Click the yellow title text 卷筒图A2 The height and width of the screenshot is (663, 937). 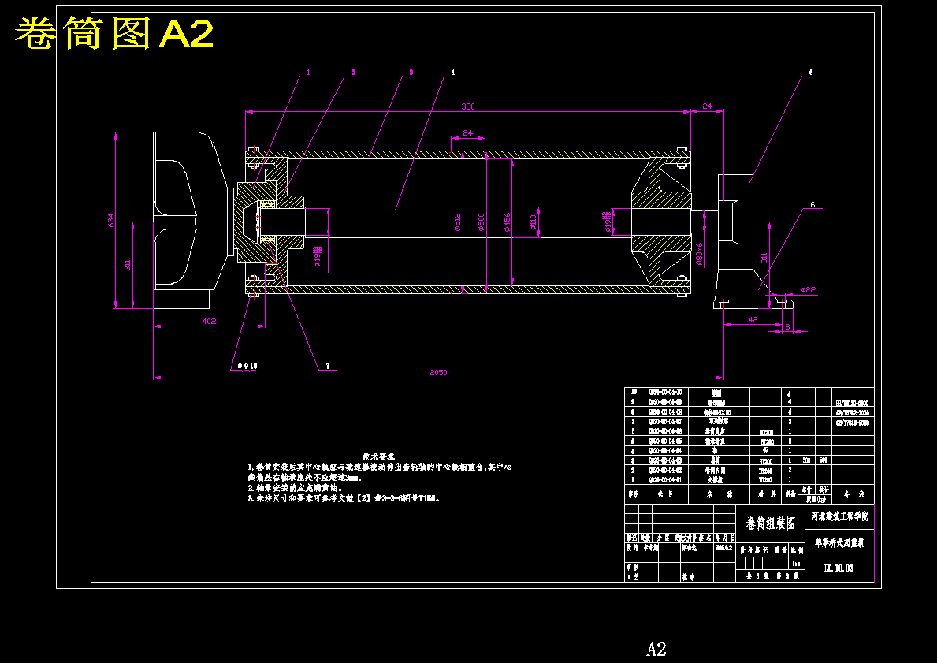113,34
